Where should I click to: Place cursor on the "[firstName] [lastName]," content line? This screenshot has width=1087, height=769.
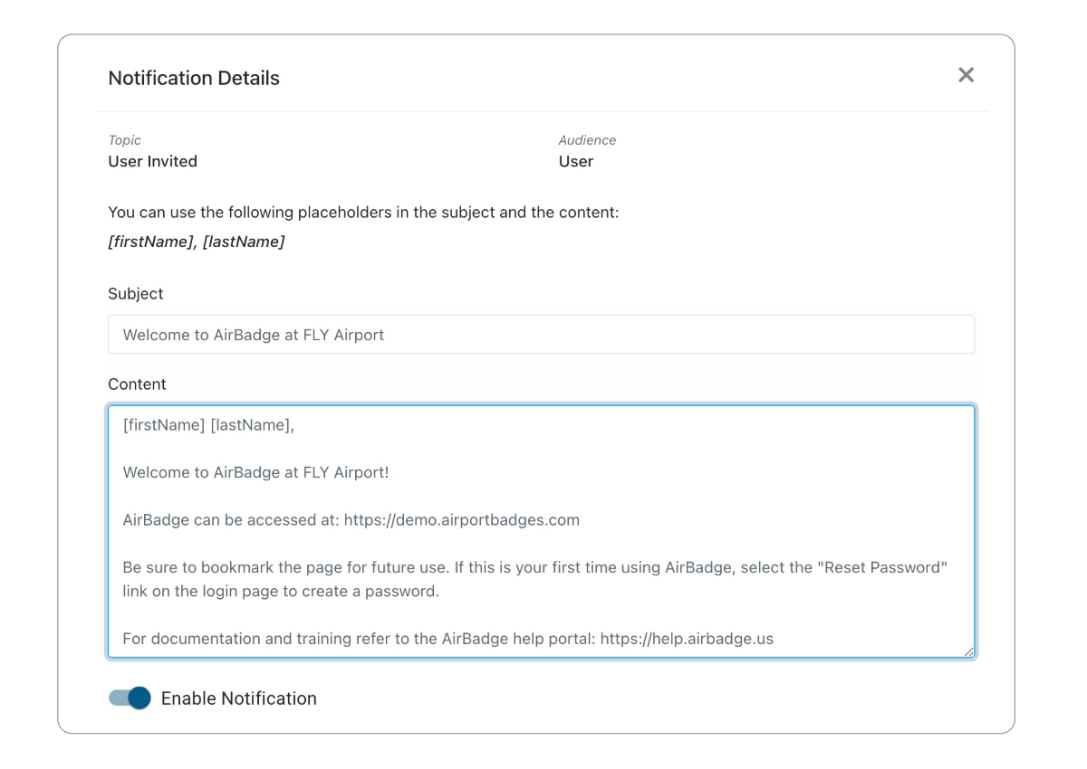click(208, 425)
